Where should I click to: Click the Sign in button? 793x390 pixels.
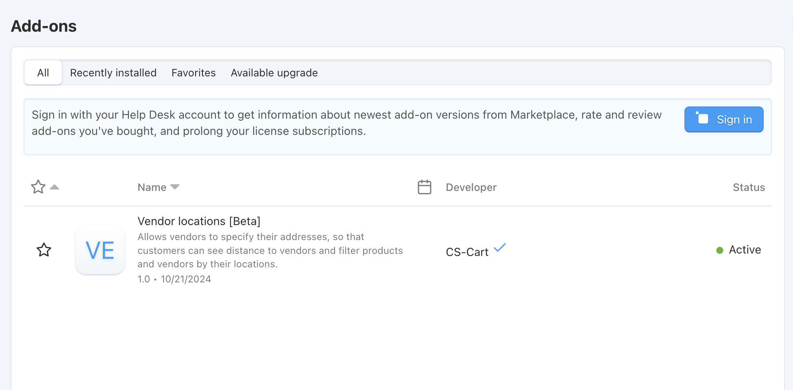click(x=724, y=119)
